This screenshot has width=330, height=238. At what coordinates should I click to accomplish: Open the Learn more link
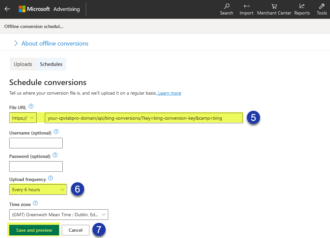169,93
